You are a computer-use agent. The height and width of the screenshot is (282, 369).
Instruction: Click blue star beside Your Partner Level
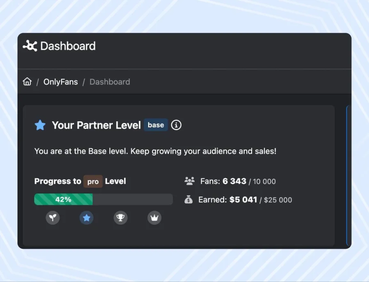(x=40, y=125)
